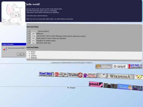Visit the (old) stuff page button
This screenshot has width=143, height=107.
(x=33, y=43)
